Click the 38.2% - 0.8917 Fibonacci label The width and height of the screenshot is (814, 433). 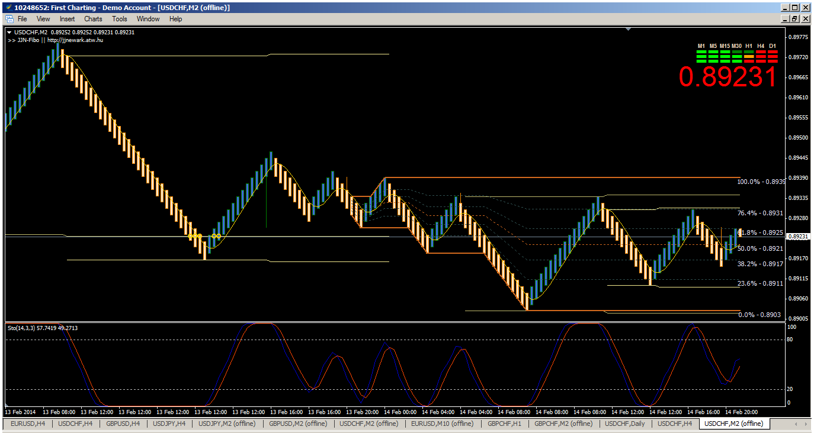760,264
